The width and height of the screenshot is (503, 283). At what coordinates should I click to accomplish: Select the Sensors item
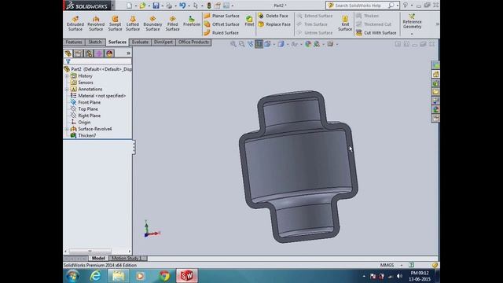(x=82, y=83)
